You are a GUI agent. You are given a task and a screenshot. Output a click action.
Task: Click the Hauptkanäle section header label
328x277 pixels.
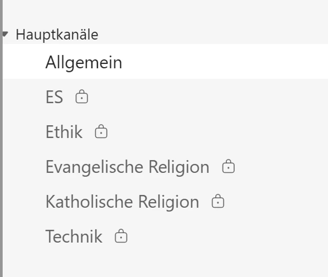[57, 35]
